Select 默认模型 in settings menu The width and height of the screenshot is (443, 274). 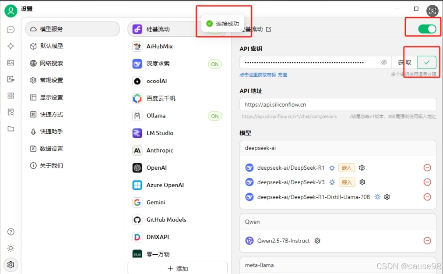[x=73, y=46]
